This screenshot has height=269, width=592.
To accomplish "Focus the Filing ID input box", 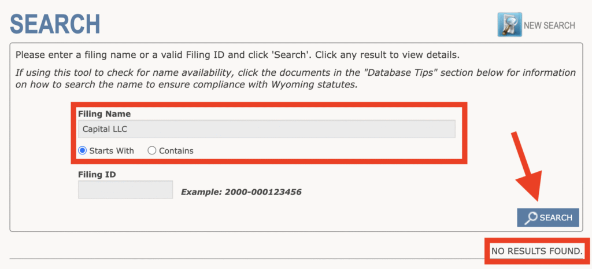I will click(x=125, y=190).
